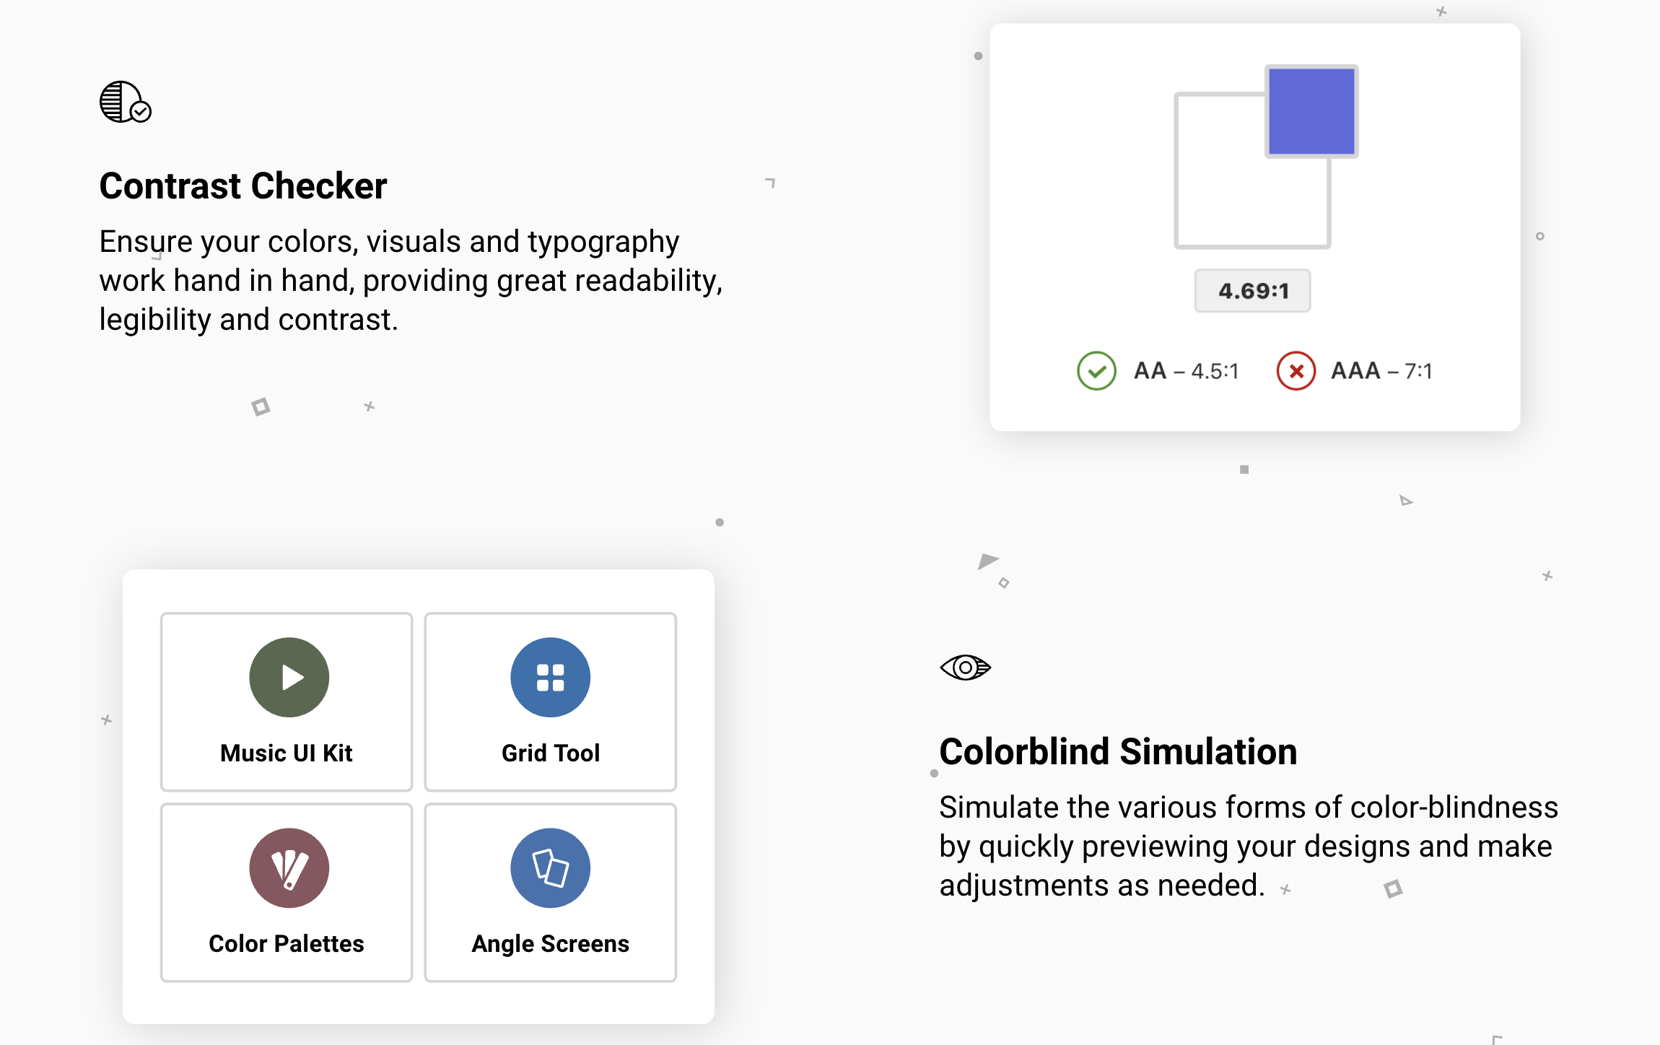Click the AA – 4.5:1 label

[x=1186, y=371]
